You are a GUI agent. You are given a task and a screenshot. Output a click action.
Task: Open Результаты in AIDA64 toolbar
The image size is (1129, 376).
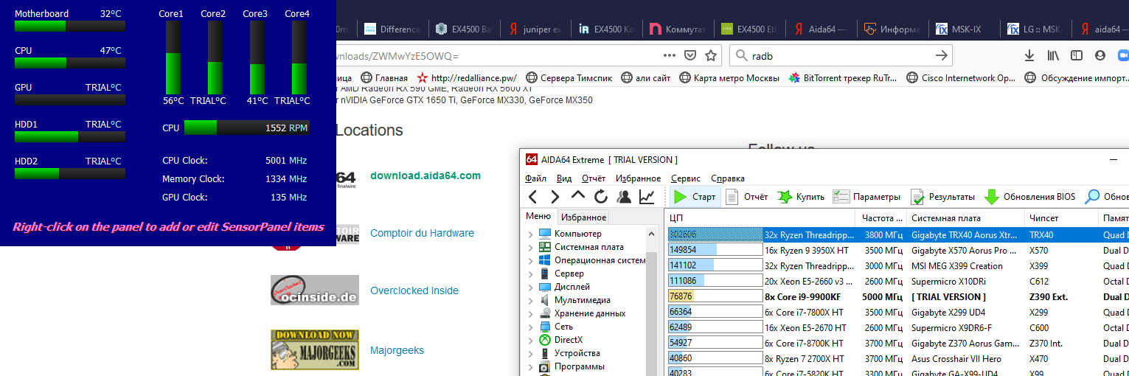tap(942, 197)
